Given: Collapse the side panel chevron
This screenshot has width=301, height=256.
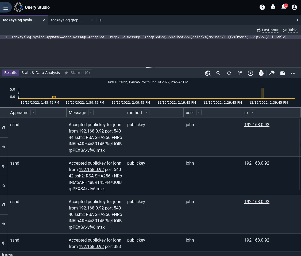Looking at the screenshot, I should (x=297, y=20).
